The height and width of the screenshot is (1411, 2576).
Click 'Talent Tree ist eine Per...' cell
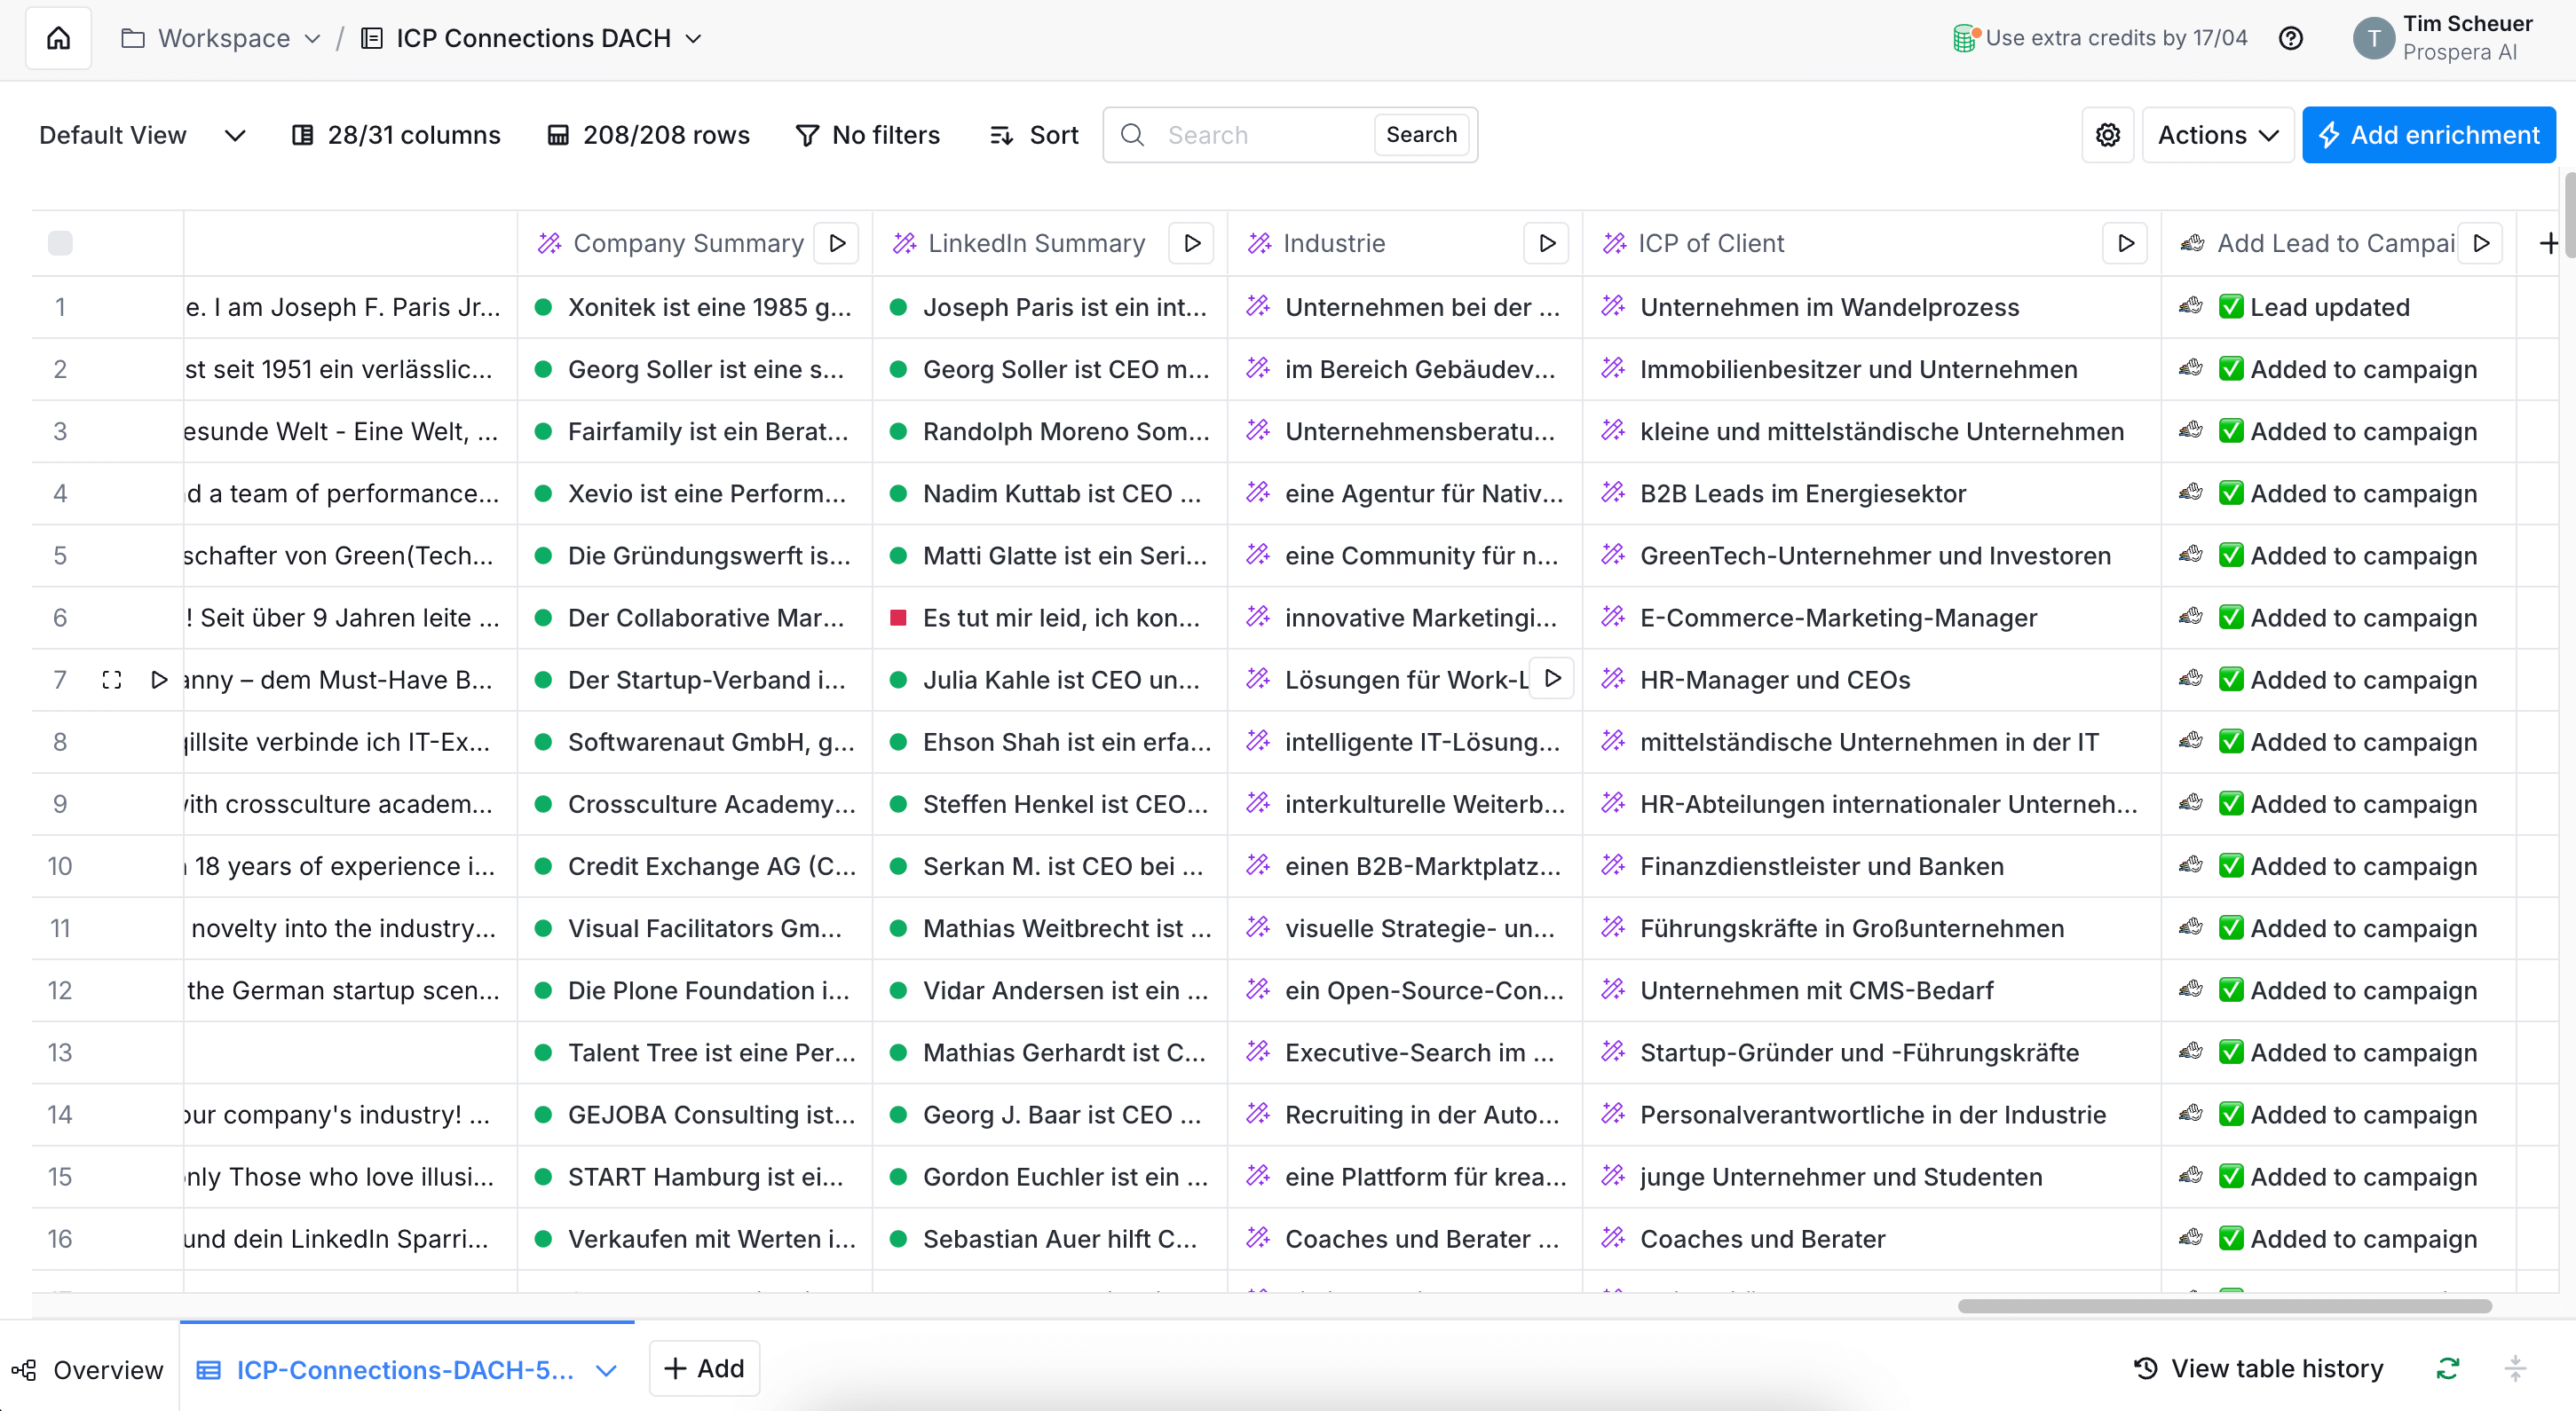point(695,1052)
